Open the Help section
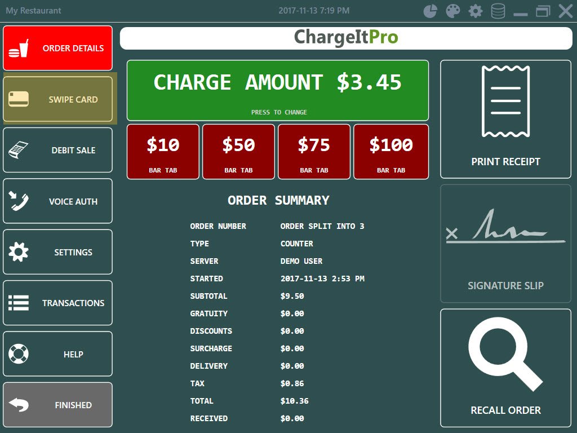The image size is (577, 433). 58,354
